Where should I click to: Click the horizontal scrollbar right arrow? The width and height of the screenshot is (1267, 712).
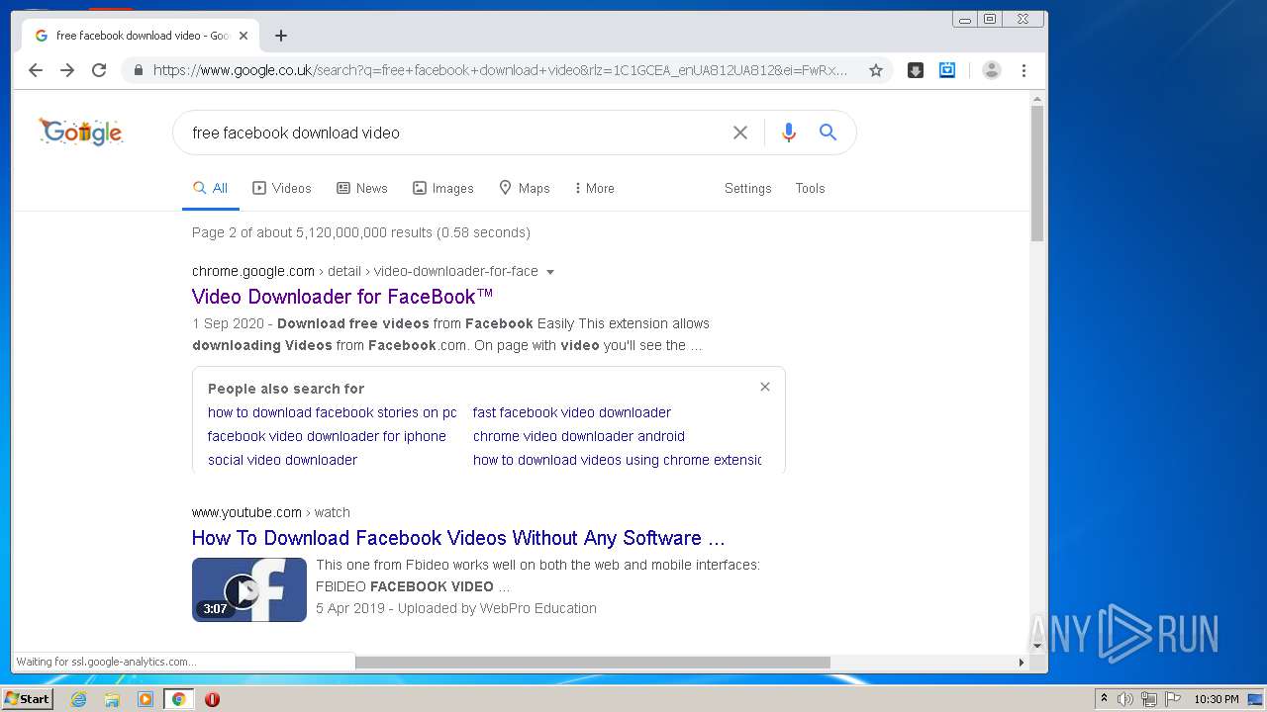(x=1022, y=663)
